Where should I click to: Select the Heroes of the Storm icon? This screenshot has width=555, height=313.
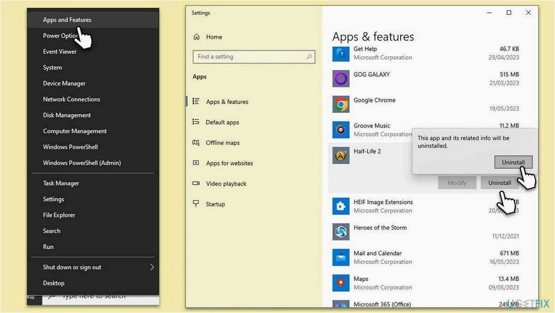pos(341,232)
